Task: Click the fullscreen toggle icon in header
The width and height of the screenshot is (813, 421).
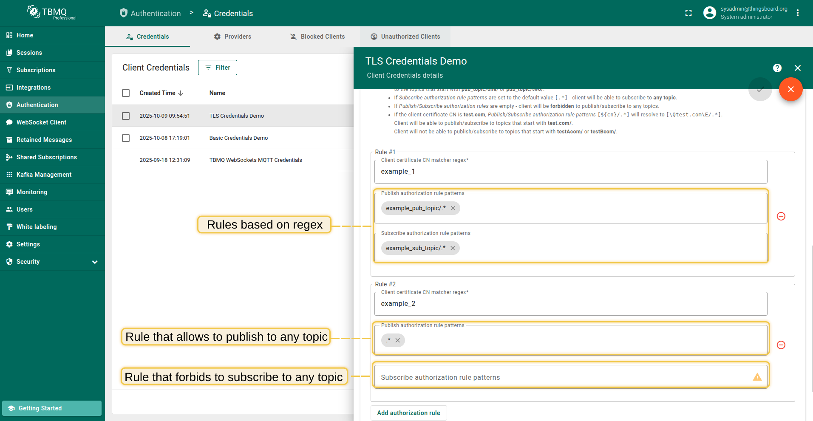Action: pos(688,13)
